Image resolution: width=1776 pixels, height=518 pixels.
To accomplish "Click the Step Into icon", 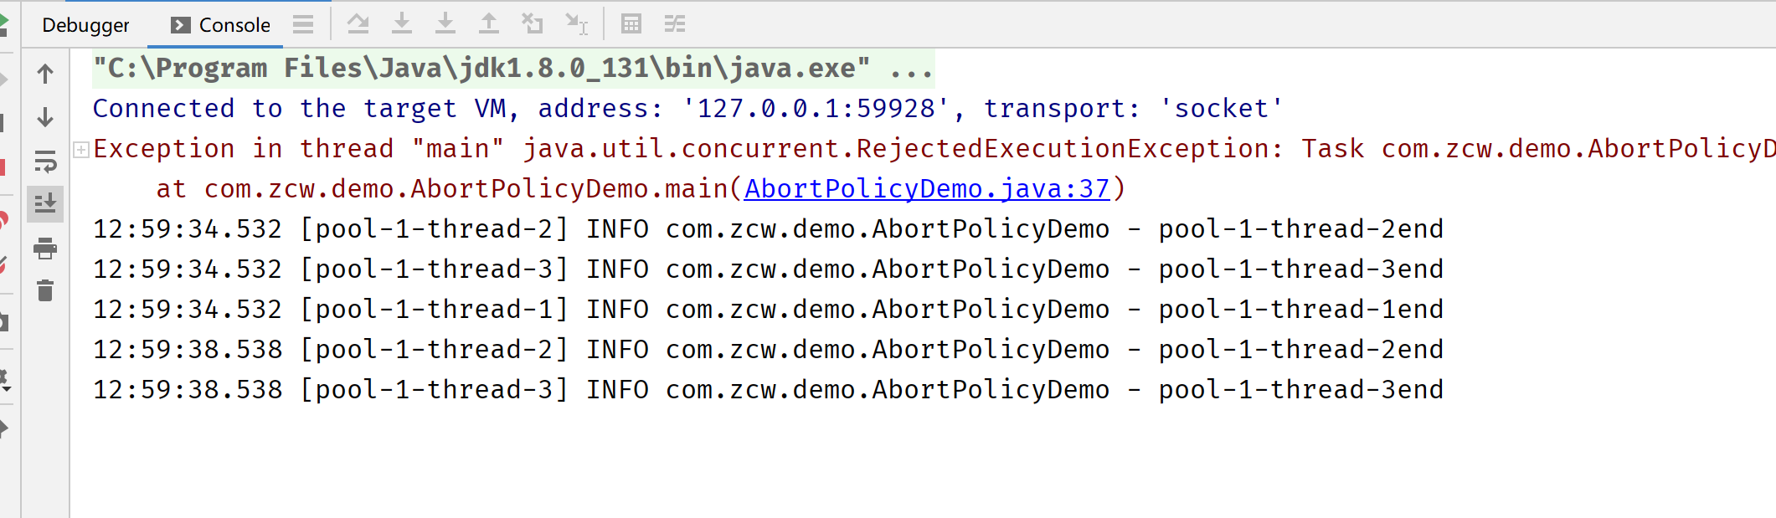I will point(402,23).
